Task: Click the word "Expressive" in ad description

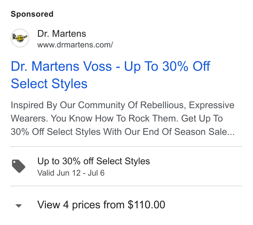Action: point(211,105)
